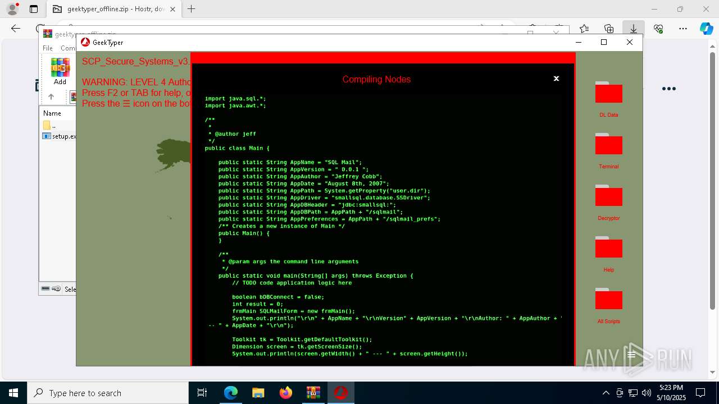719x404 pixels.
Task: Close the Compiling Nodes code panel
Action: 556,79
